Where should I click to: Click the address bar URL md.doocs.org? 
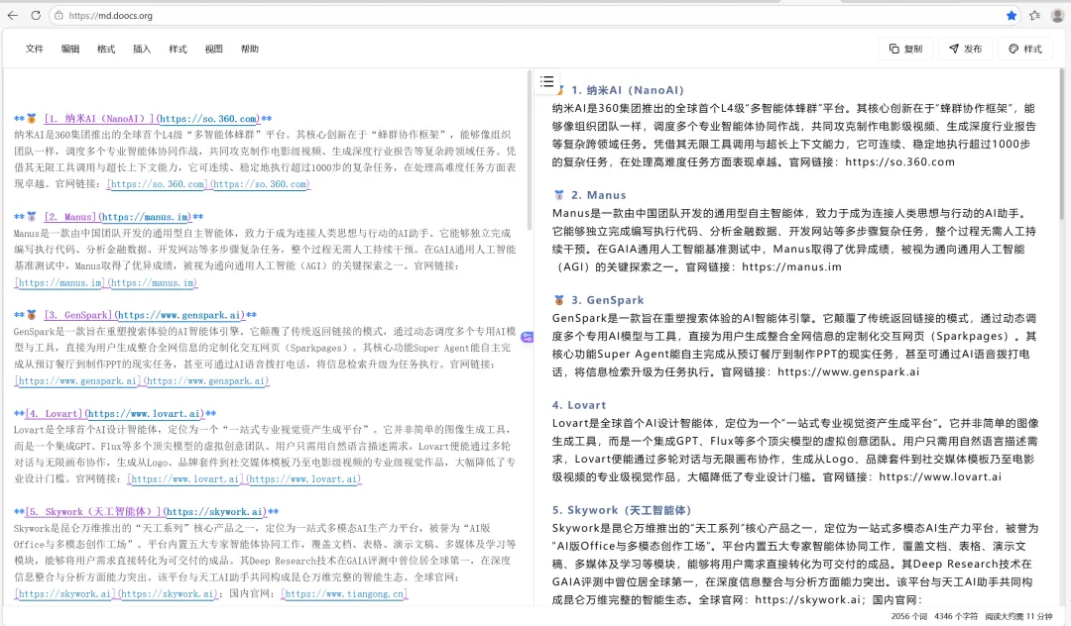coord(110,15)
